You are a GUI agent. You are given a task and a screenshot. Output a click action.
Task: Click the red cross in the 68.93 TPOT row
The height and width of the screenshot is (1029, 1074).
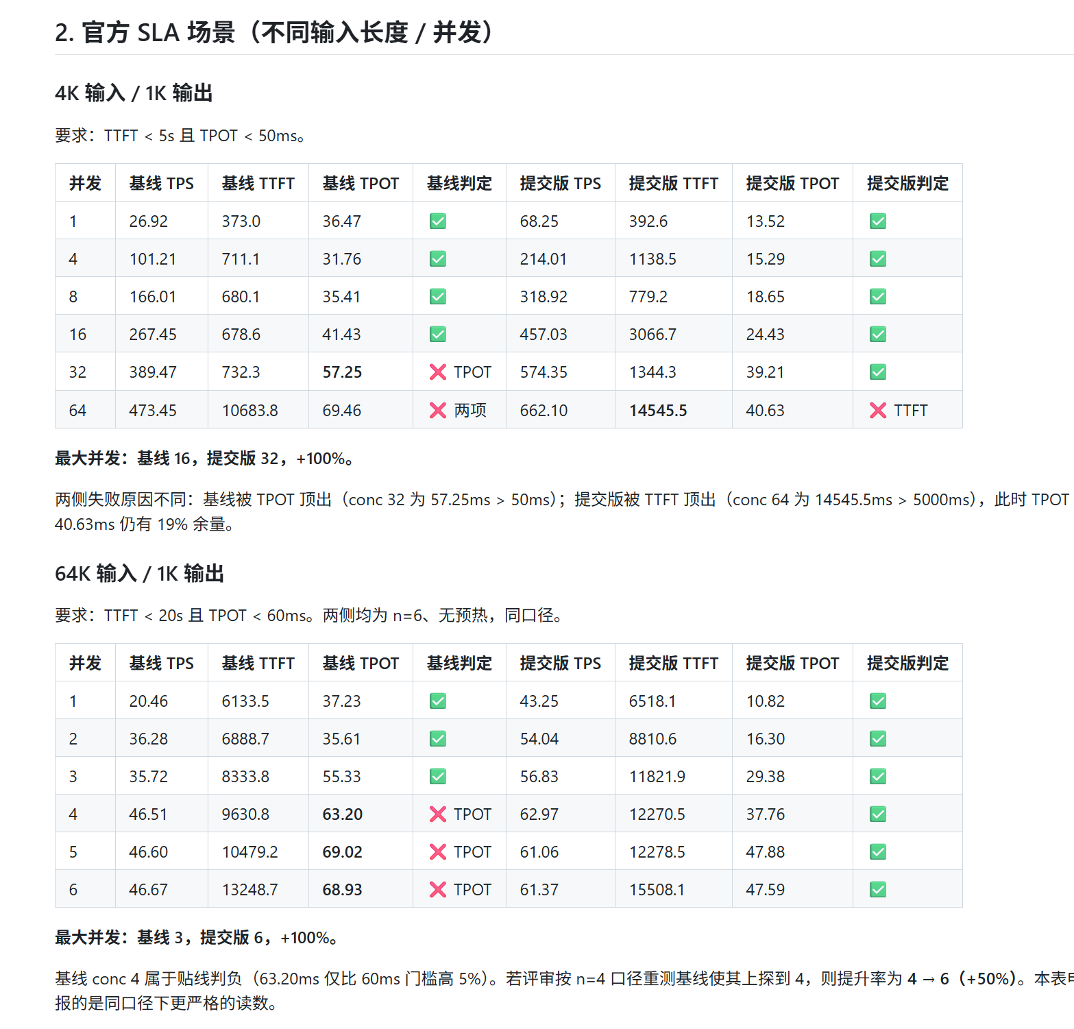point(438,889)
